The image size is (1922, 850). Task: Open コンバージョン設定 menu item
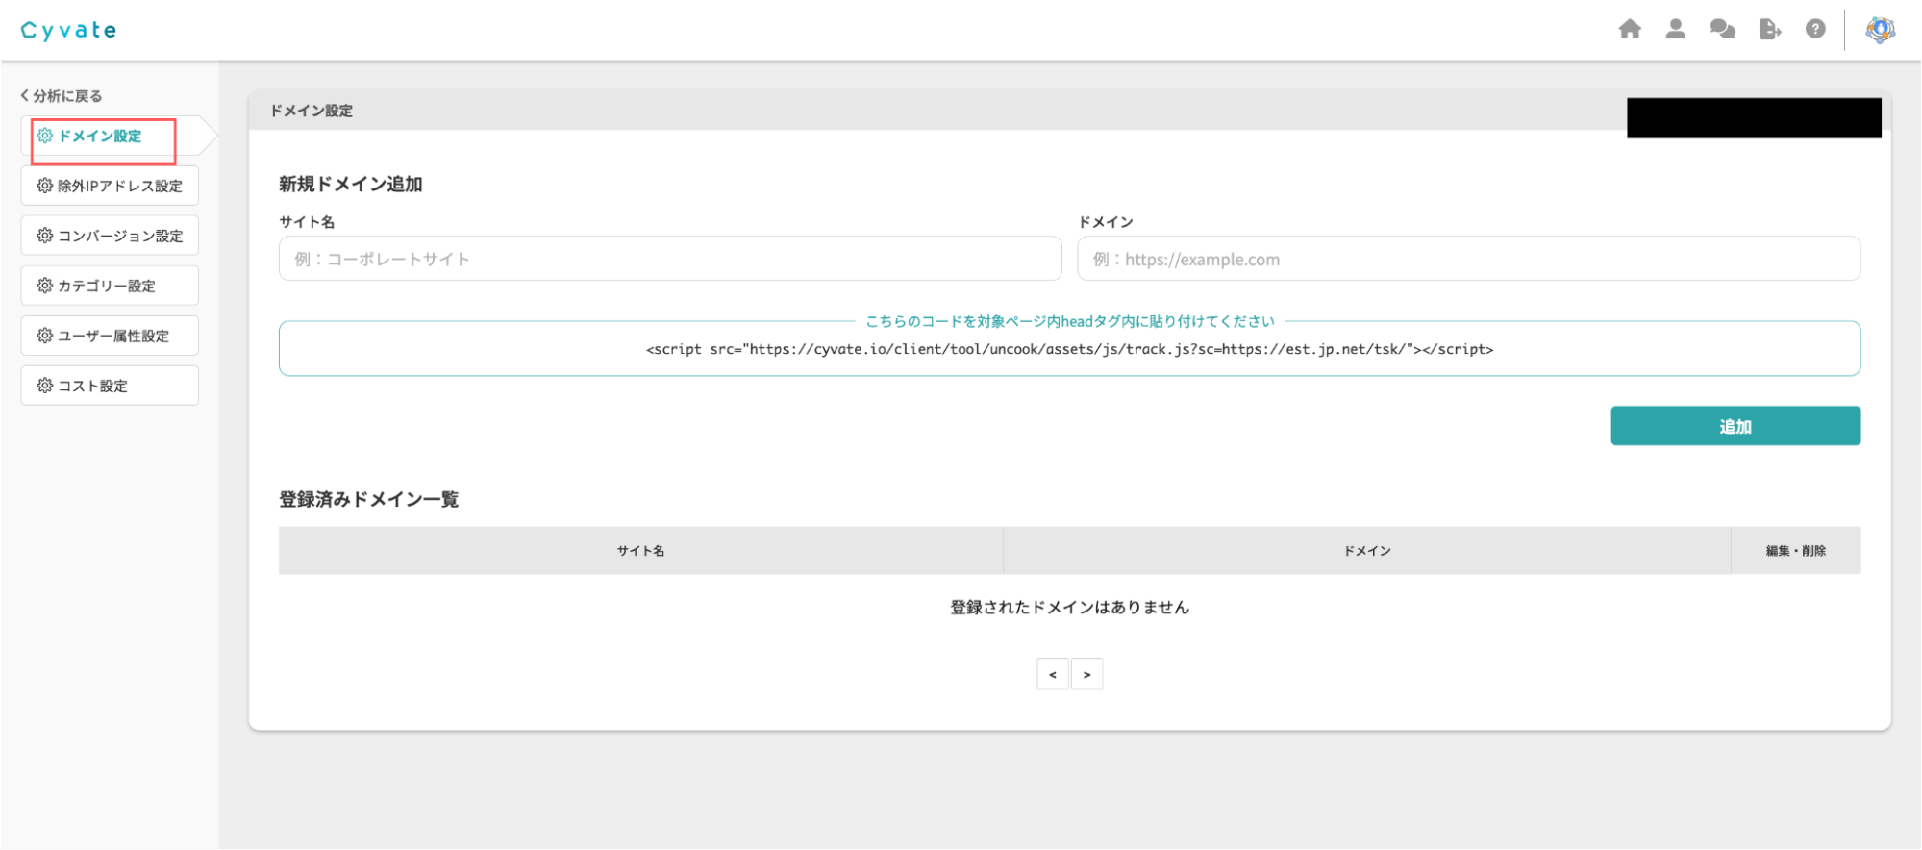(110, 236)
